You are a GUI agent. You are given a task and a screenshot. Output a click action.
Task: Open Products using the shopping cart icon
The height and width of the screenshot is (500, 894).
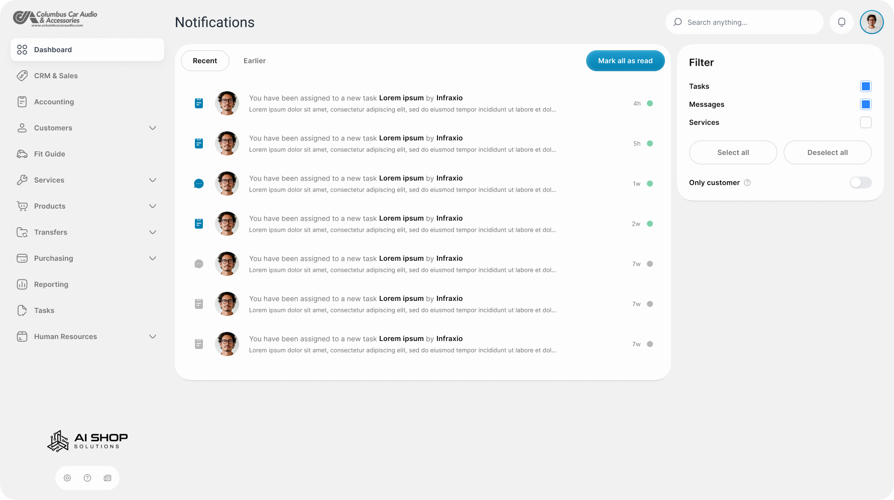[22, 206]
